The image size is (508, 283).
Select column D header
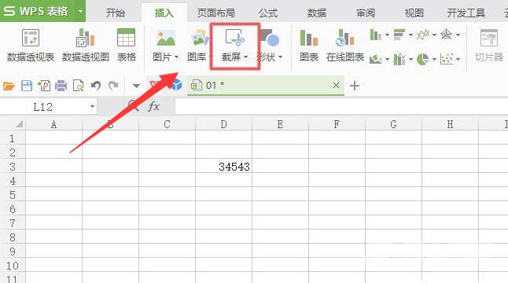223,124
